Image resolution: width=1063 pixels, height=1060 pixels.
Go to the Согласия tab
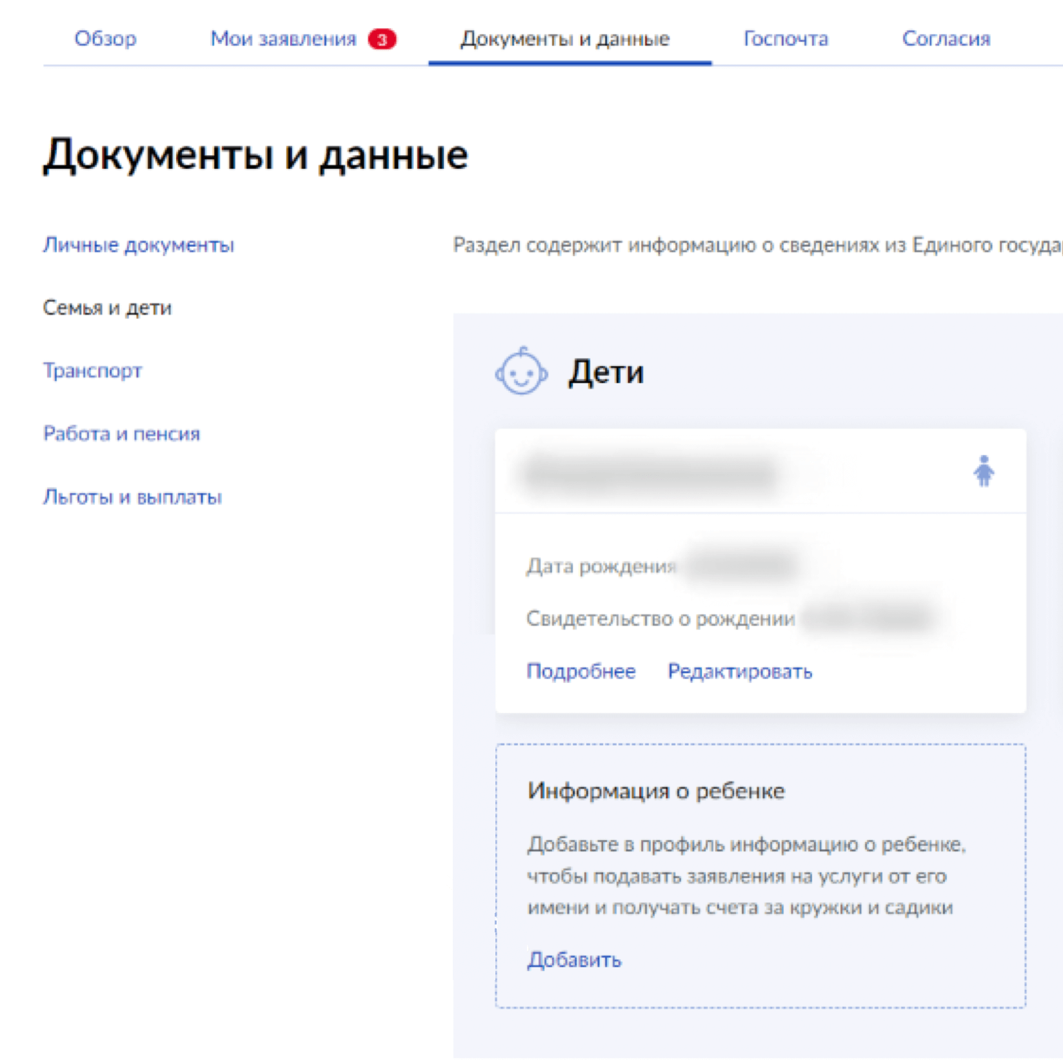pos(946,39)
